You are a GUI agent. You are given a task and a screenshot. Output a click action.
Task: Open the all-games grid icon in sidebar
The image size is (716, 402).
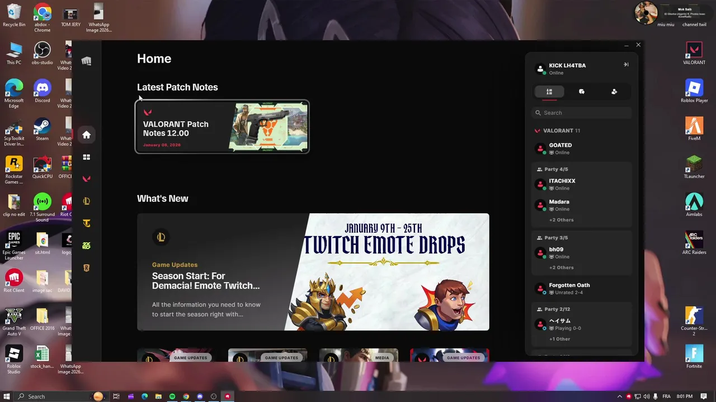86,157
